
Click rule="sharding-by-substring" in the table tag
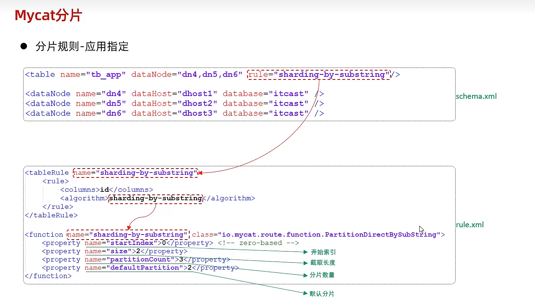[319, 74]
